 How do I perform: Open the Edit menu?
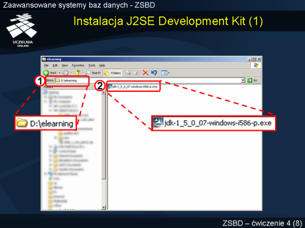(55, 65)
